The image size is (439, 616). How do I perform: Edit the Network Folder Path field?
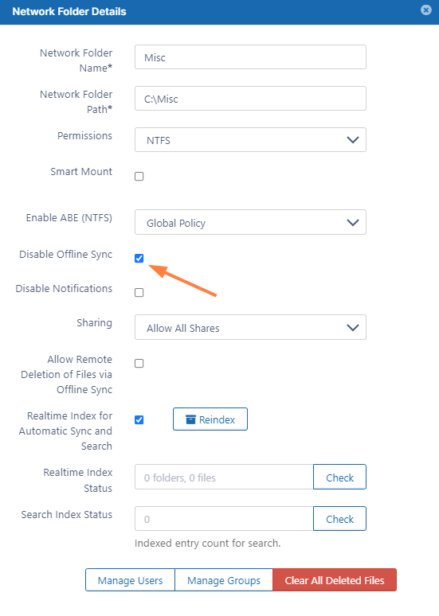(x=250, y=98)
